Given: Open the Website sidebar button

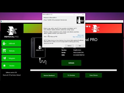Looking at the screenshot, I should [x=11, y=51].
